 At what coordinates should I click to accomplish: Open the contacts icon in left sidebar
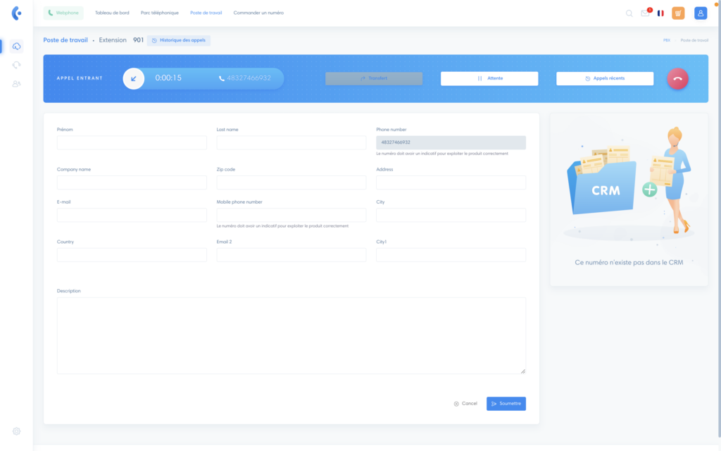click(16, 84)
